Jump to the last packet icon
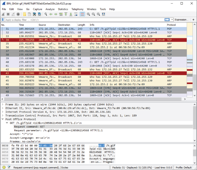 click(71, 14)
